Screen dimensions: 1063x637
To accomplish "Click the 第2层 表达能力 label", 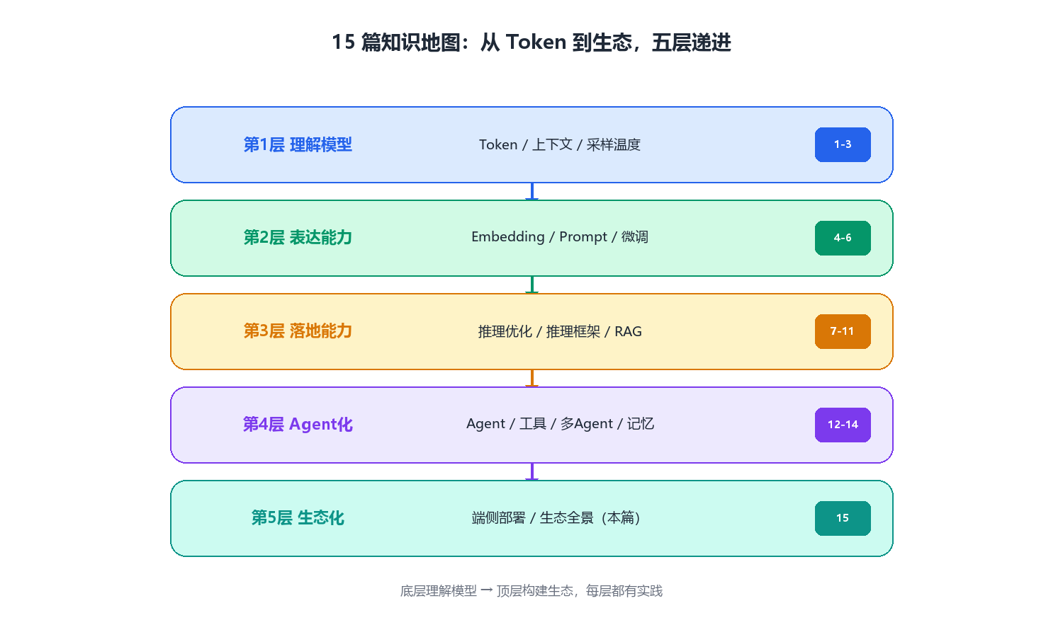I will tap(298, 238).
